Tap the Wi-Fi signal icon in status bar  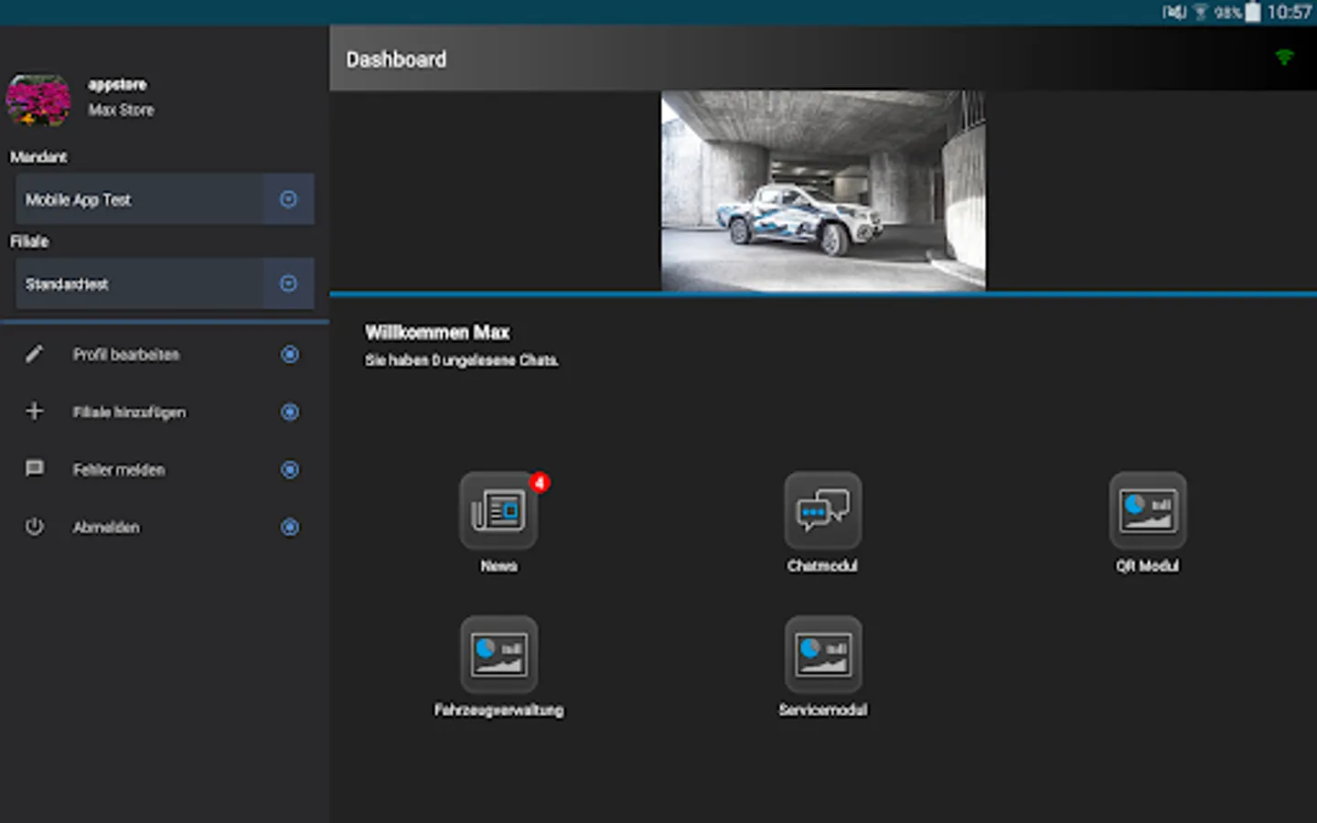1201,12
